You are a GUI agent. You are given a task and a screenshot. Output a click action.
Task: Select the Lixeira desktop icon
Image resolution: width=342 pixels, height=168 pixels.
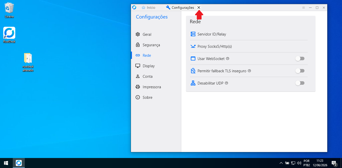9,10
